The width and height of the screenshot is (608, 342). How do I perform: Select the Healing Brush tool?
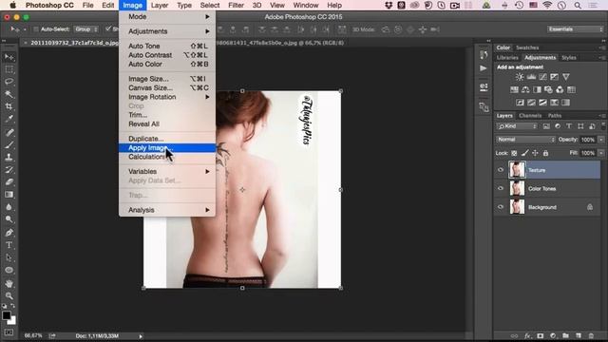coord(9,133)
